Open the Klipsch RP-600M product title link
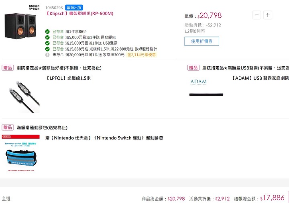289x203 pixels. 79,14
